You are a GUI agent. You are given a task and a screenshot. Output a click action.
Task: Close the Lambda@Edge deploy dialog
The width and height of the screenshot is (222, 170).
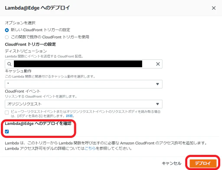tap(214, 8)
